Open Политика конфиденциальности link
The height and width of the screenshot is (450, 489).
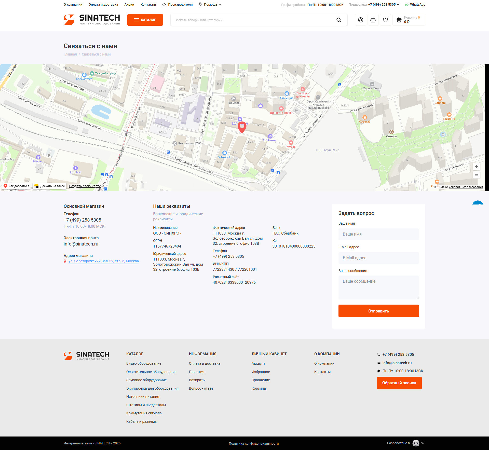(x=254, y=443)
